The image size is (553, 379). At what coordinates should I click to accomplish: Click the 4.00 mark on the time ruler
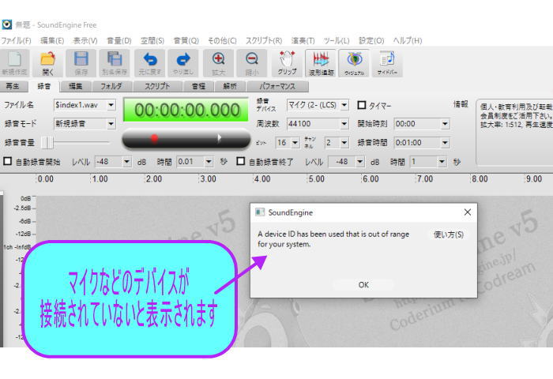pyautogui.click(x=262, y=179)
